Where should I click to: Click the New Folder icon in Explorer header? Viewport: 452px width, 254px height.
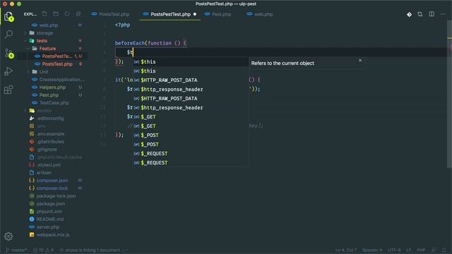coord(56,14)
